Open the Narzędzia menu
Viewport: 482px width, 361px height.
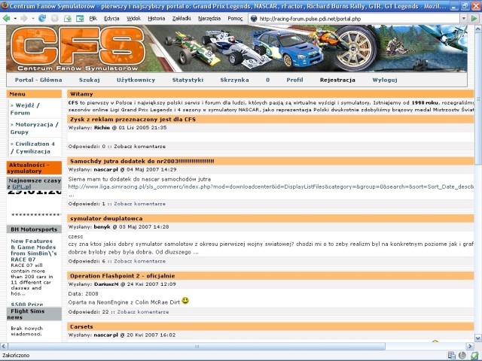209,18
